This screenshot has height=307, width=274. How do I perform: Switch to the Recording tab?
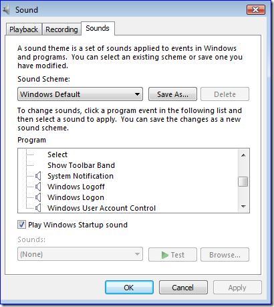tap(61, 29)
